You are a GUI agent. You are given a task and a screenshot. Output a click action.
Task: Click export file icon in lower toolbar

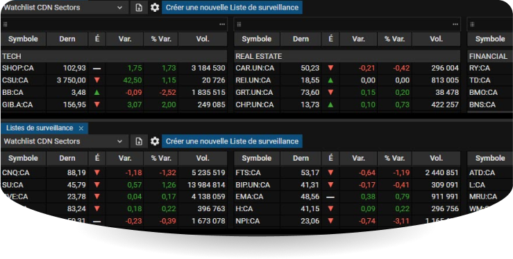tap(139, 141)
